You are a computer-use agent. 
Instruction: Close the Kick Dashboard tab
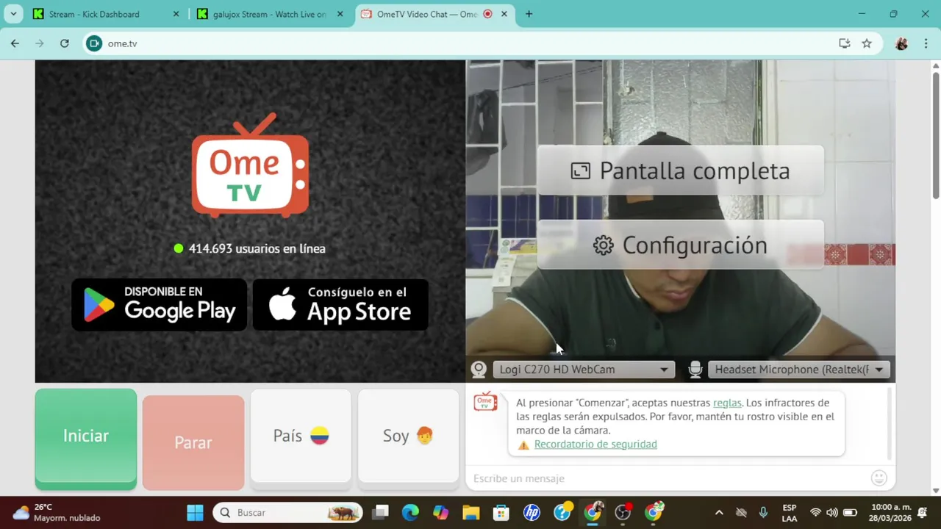pos(176,14)
